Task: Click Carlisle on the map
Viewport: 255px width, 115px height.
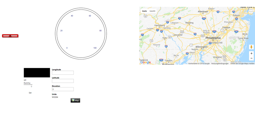Action: (150, 28)
